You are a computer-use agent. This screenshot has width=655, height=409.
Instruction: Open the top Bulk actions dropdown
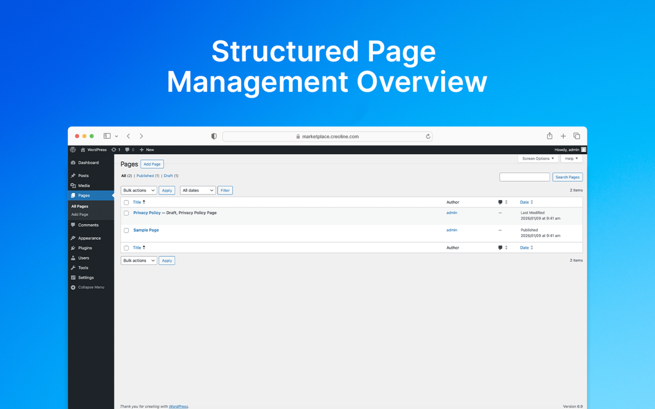tap(139, 190)
